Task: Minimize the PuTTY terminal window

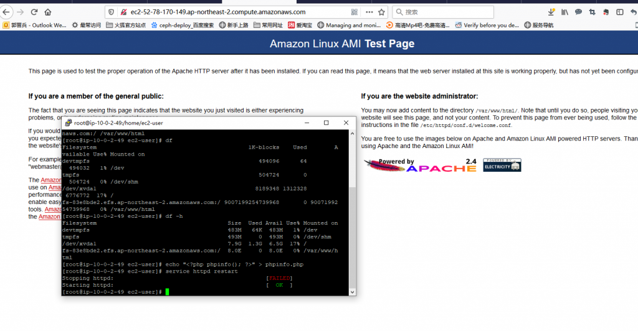Action: (307, 123)
